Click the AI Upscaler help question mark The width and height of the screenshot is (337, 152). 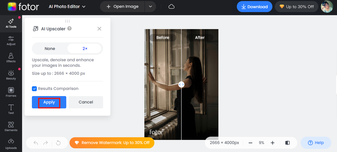pyautogui.click(x=70, y=28)
